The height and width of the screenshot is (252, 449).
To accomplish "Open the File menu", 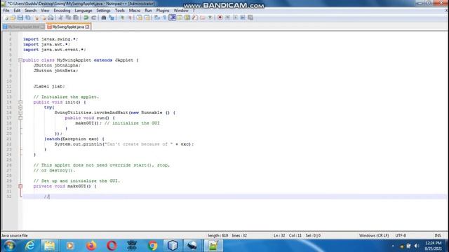I will (6, 10).
